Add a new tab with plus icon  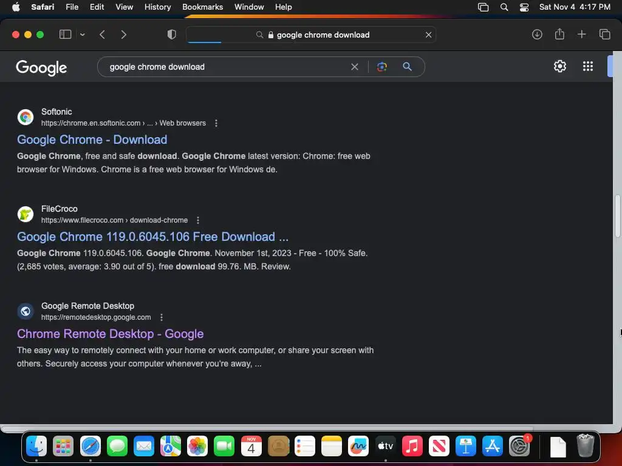581,35
